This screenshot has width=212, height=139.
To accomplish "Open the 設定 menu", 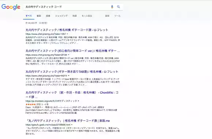I will (107, 16).
